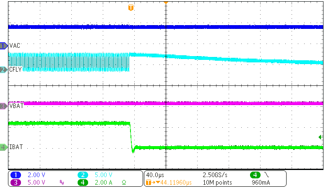Screen dimensions: 326x188
Task: Click the falling edge trigger slope icon
Action: (x=266, y=175)
